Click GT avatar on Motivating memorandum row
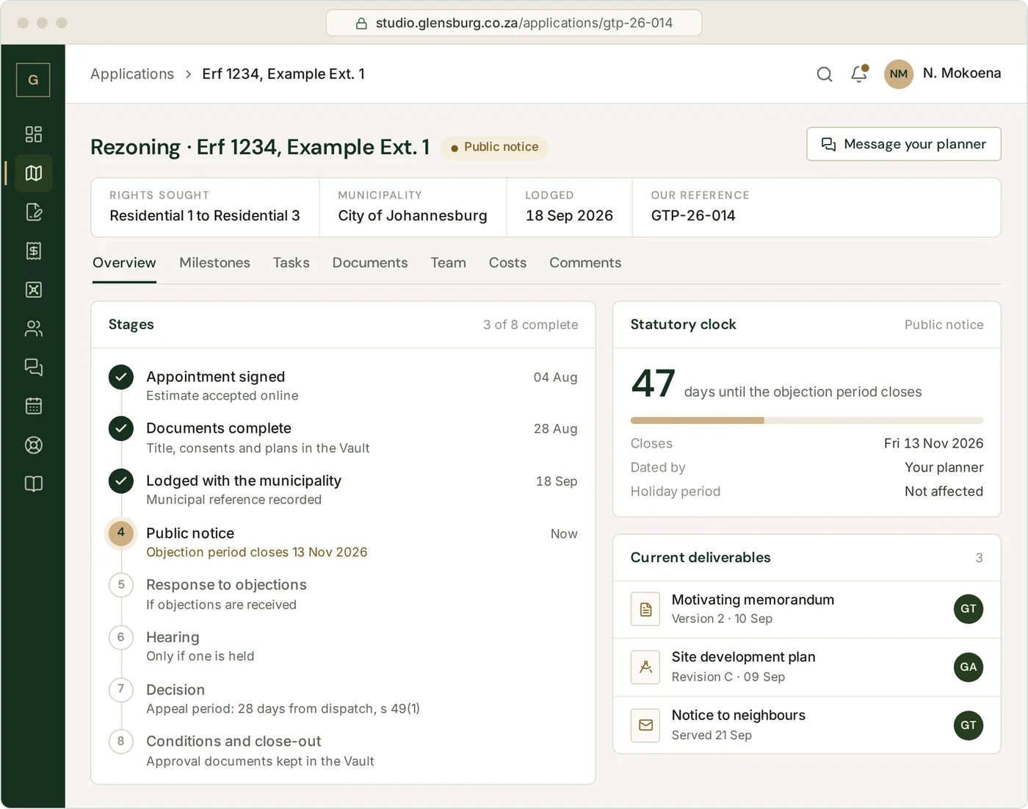Image resolution: width=1028 pixels, height=809 pixels. (969, 608)
